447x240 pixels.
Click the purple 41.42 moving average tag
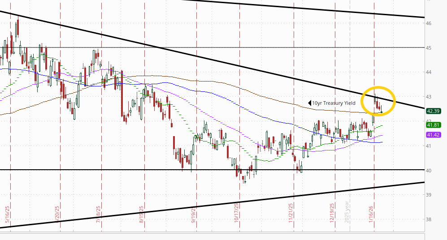(433, 135)
